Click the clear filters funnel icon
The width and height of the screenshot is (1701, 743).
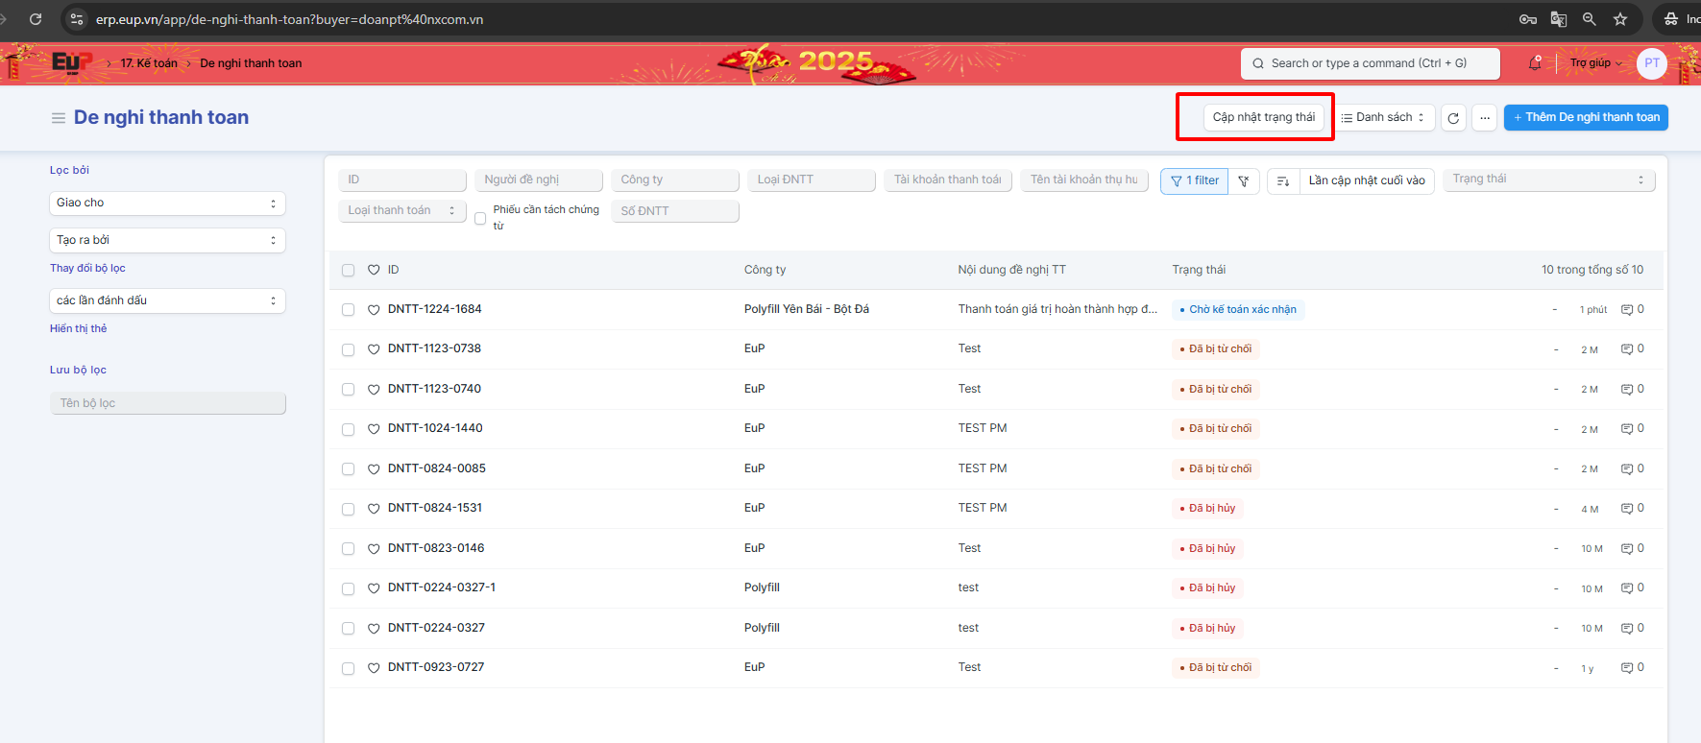(1244, 181)
